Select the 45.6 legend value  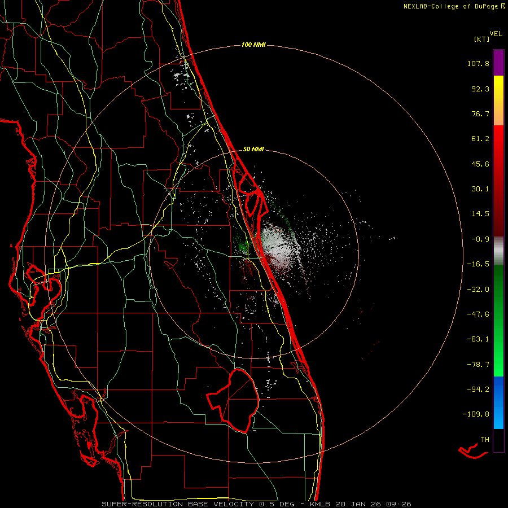pyautogui.click(x=480, y=164)
